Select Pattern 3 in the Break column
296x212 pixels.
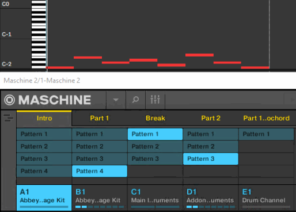(155, 159)
